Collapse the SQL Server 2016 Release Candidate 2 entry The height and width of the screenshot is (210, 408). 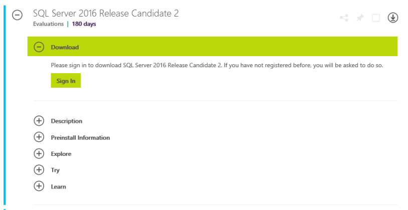17,16
